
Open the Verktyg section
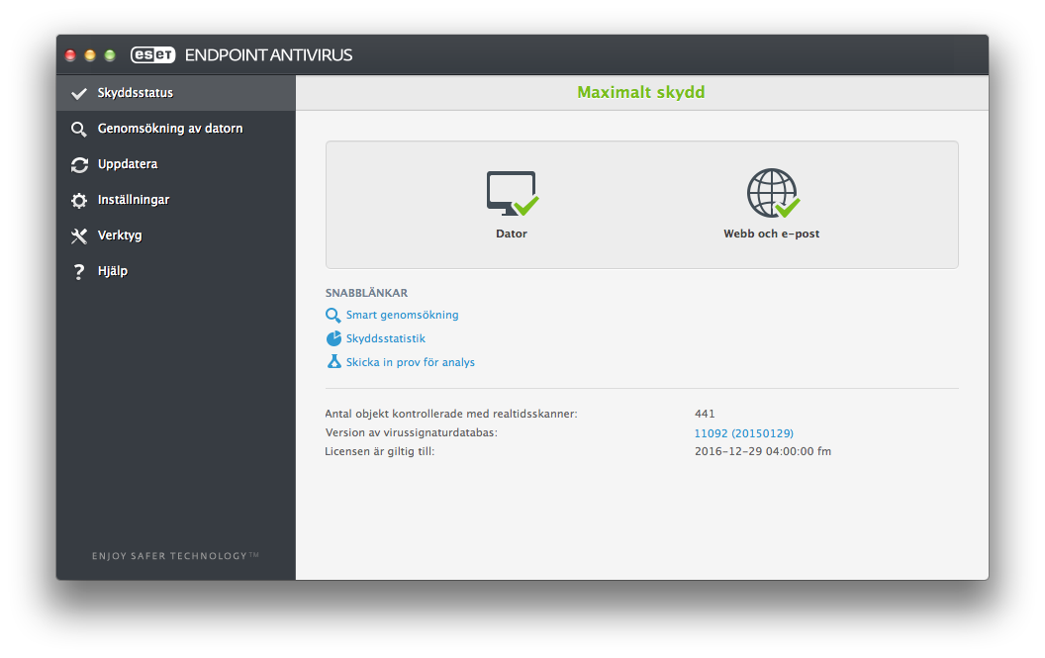point(176,235)
